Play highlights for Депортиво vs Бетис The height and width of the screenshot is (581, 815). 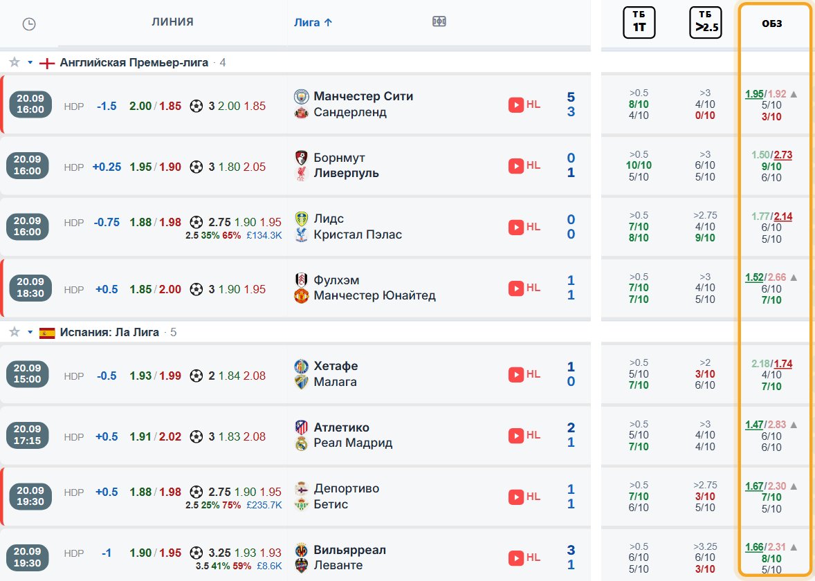tap(524, 497)
